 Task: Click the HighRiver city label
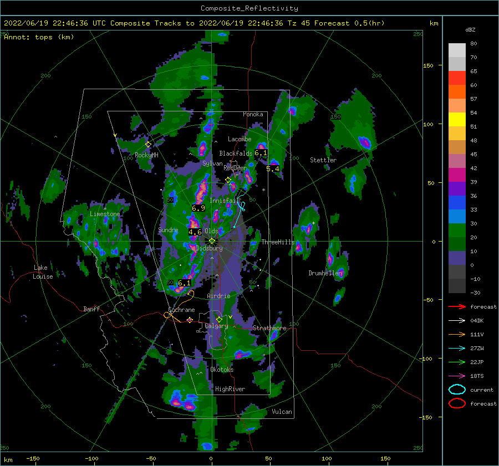coord(230,389)
